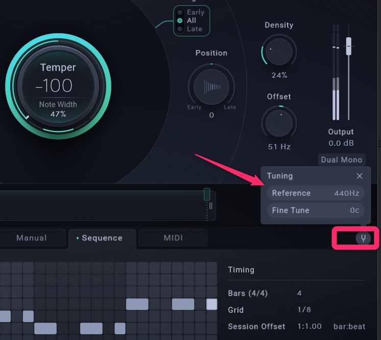The image size is (381, 340).
Task: Click the tuning fork icon
Action: (363, 238)
